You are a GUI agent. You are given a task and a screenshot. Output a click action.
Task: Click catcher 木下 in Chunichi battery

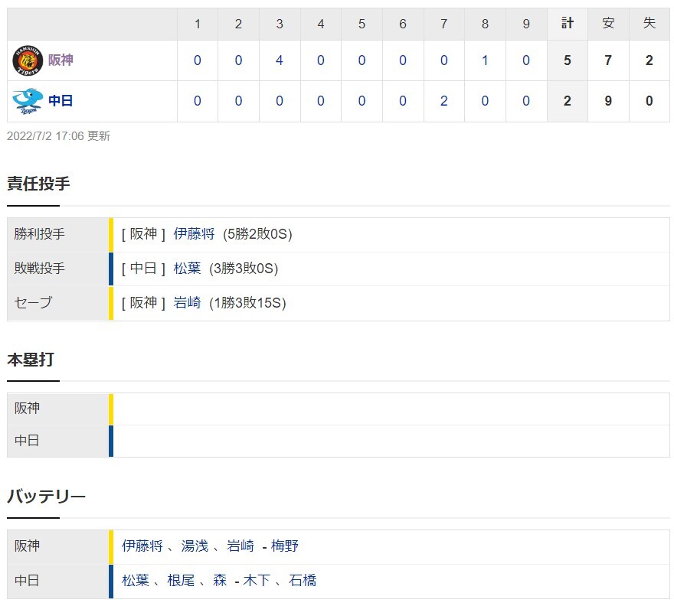tap(257, 581)
